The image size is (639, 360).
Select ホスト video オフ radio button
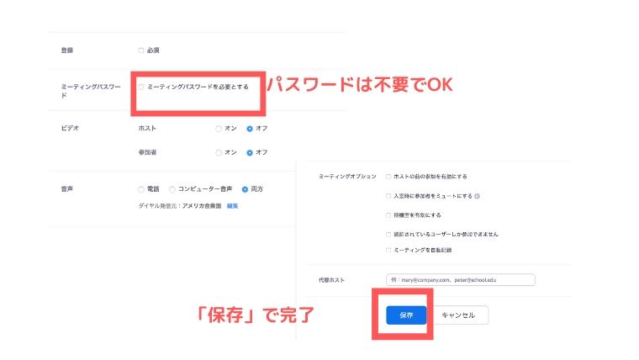click(x=250, y=129)
